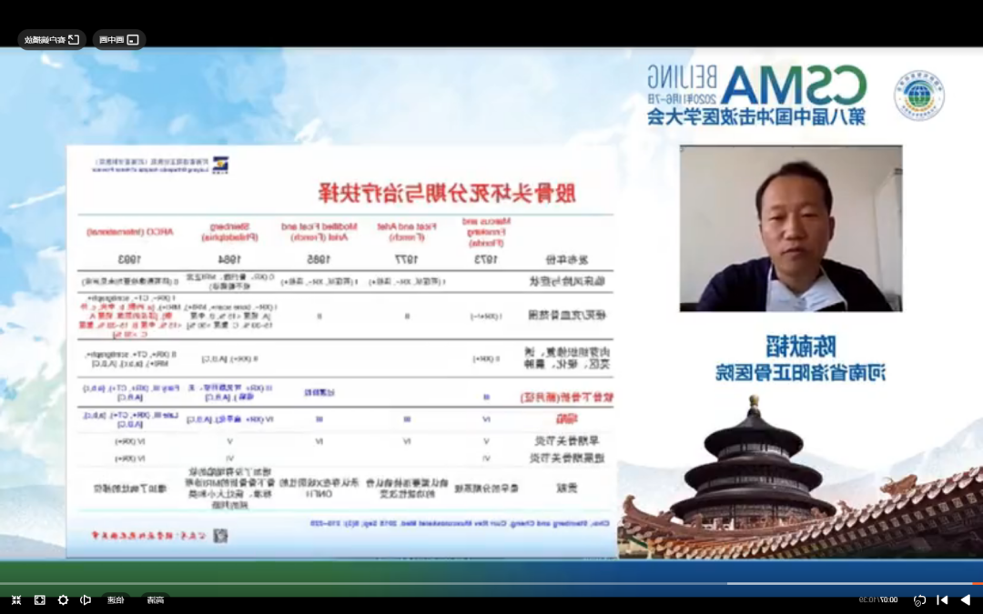983x614 pixels.
Task: Open player settings gear
Action: click(x=63, y=599)
